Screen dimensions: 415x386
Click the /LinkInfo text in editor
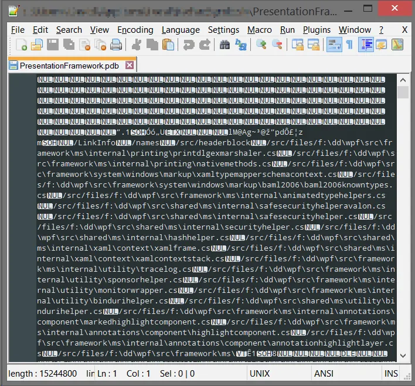[x=95, y=143]
